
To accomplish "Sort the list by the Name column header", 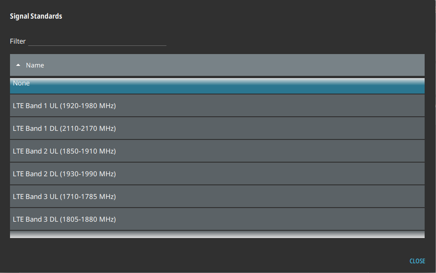I will pos(35,65).
